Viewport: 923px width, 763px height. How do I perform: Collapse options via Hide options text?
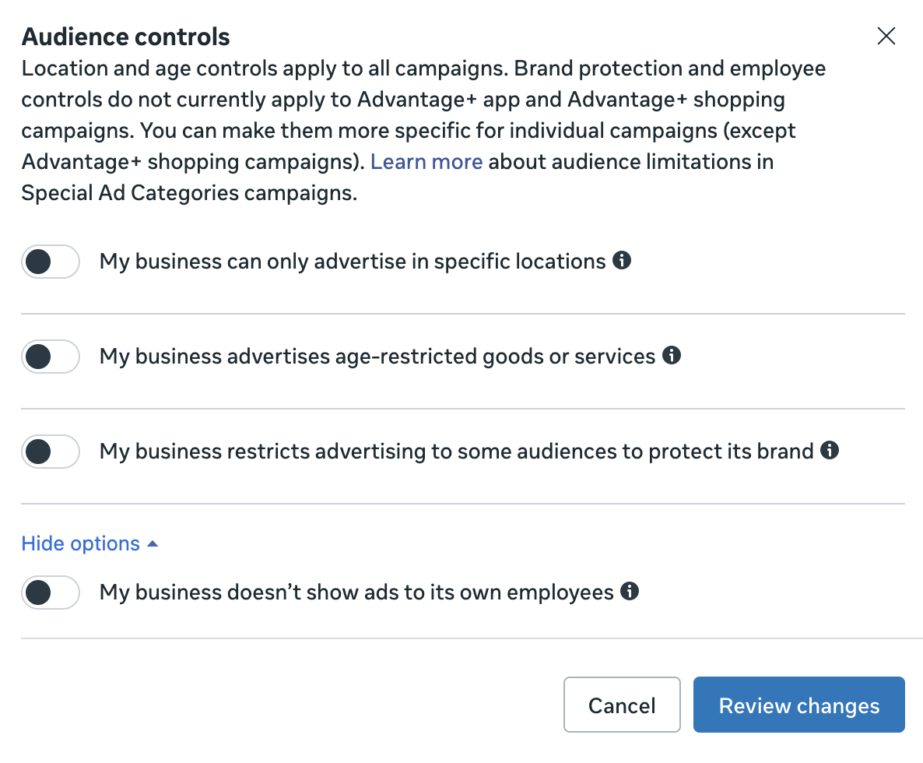coord(80,543)
